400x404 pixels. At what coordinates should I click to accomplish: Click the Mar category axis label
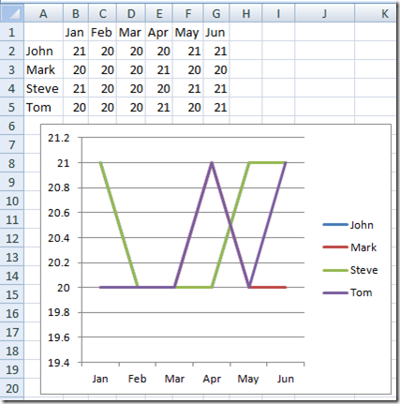(x=174, y=379)
